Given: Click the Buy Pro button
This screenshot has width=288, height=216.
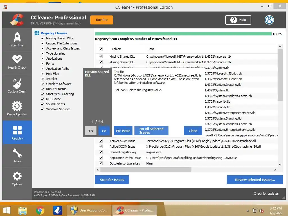Looking at the screenshot, I should pos(102,20).
